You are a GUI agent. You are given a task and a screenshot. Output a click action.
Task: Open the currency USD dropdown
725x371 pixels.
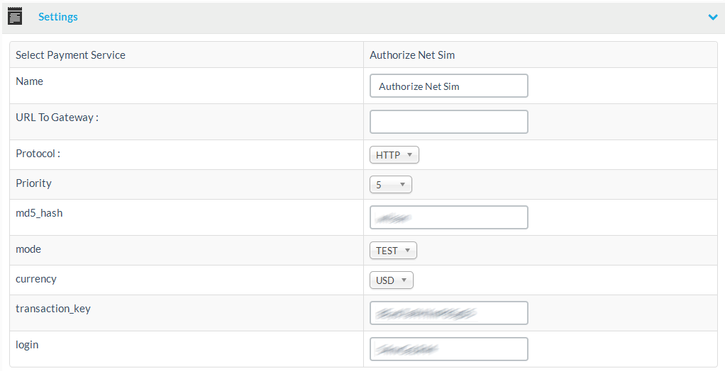tap(391, 280)
